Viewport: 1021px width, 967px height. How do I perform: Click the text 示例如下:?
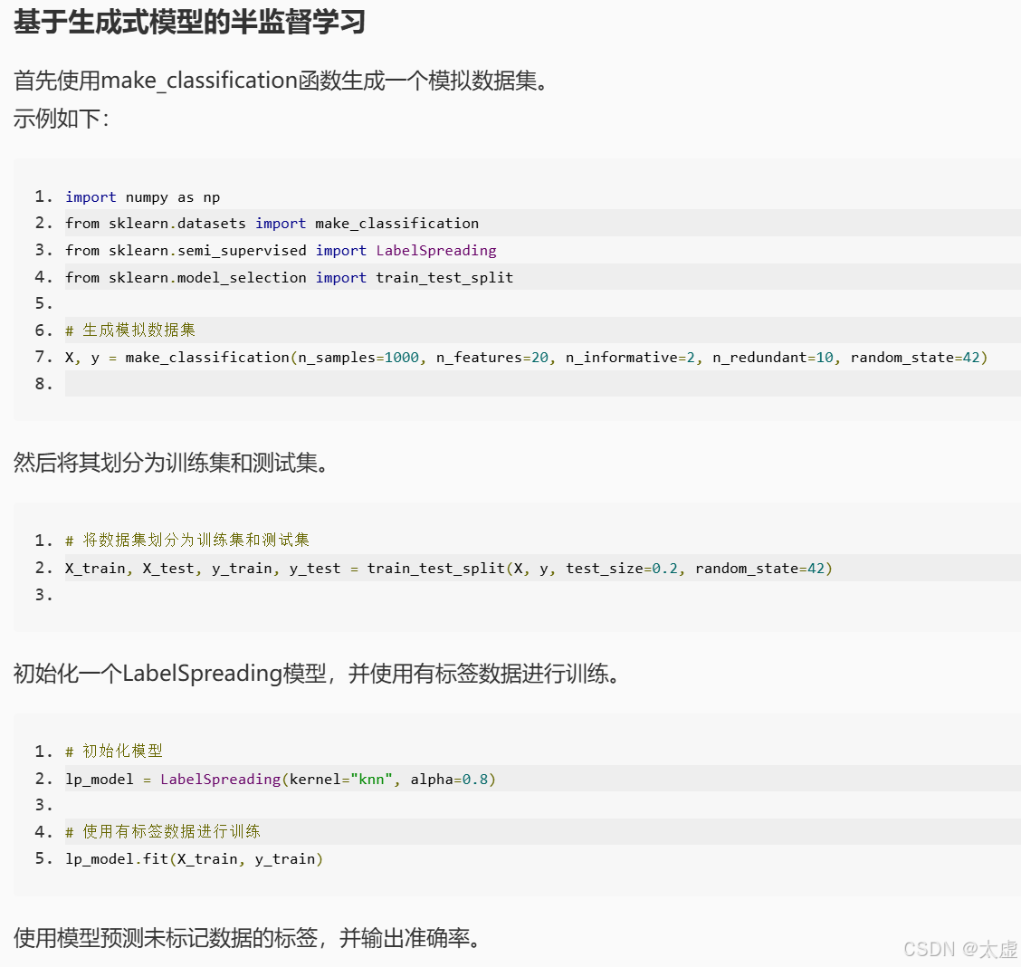62,119
